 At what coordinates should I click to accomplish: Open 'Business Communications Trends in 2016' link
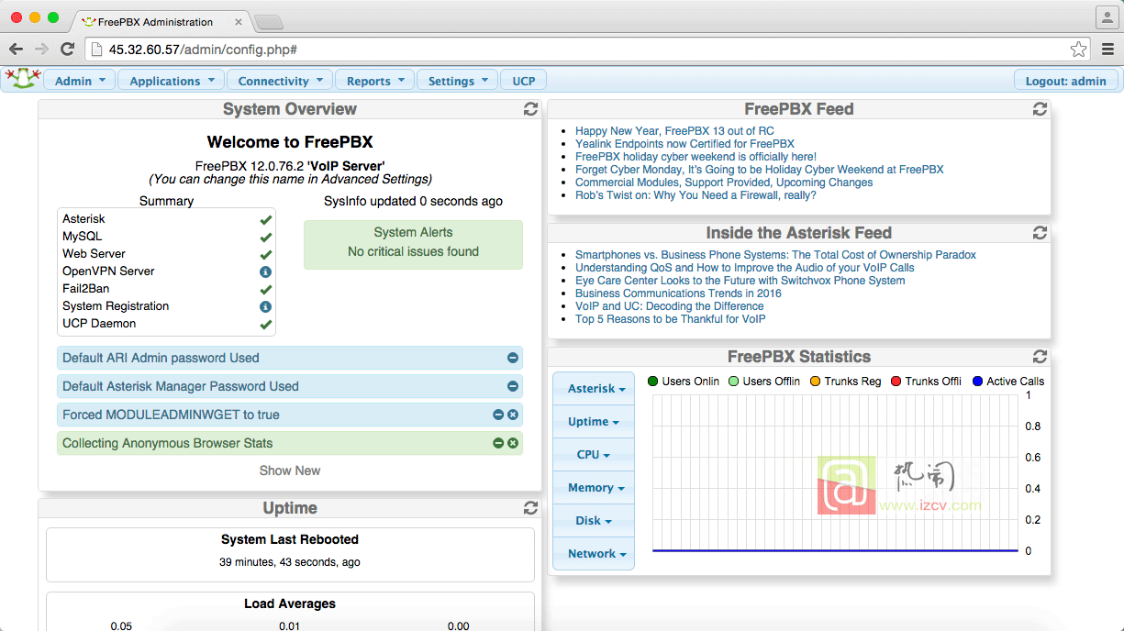pos(678,293)
